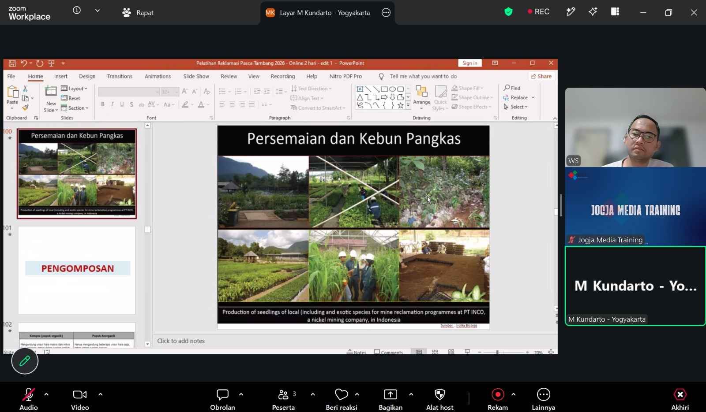
Task: Open shared screen options ellipsis
Action: click(x=386, y=13)
